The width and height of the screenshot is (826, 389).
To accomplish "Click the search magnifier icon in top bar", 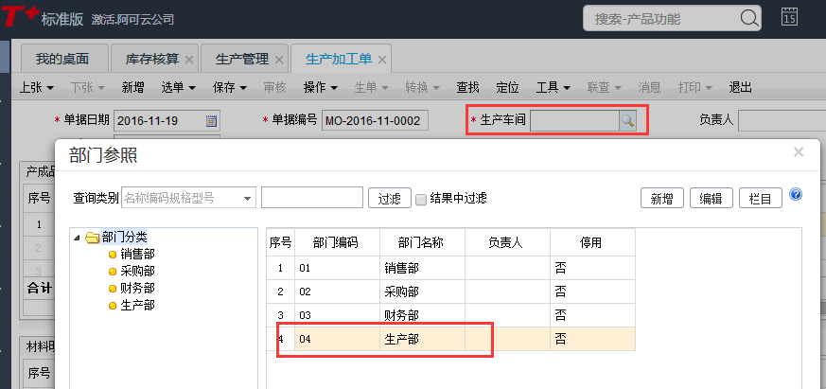I will 748,18.
